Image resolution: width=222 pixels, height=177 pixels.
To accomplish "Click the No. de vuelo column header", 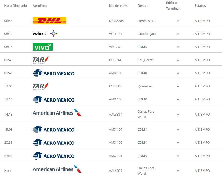I will (119, 6).
